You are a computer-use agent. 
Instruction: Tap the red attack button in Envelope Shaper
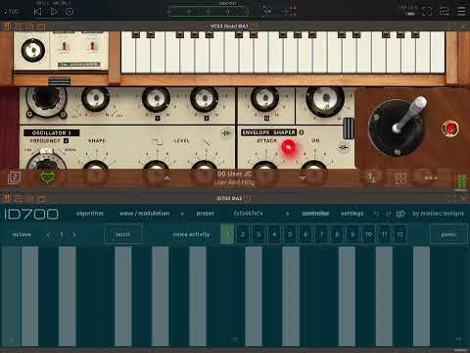pos(289,148)
